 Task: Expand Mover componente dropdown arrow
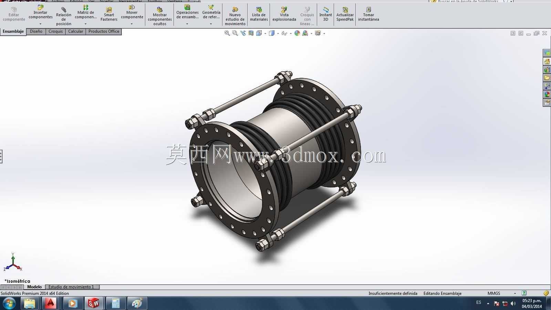pos(132,24)
